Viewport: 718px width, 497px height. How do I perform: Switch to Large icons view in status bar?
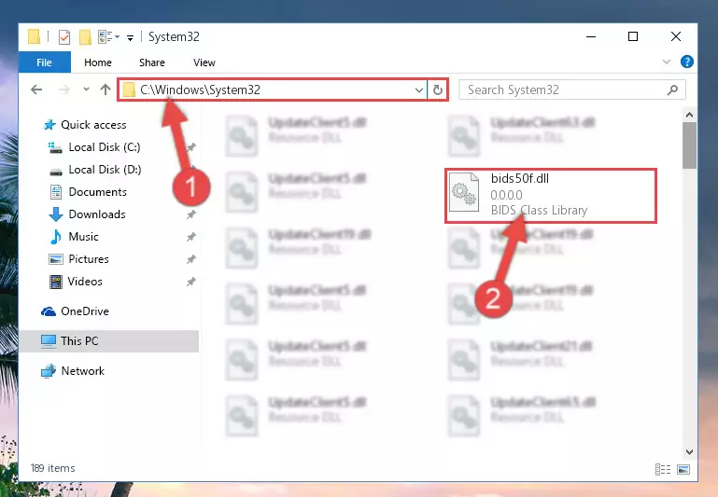coord(683,469)
